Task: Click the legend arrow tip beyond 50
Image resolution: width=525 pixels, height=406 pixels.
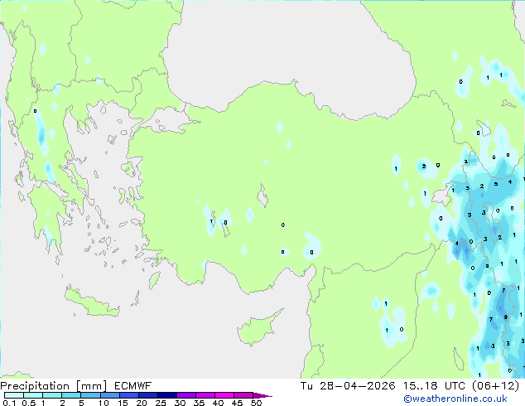Action: point(262,395)
